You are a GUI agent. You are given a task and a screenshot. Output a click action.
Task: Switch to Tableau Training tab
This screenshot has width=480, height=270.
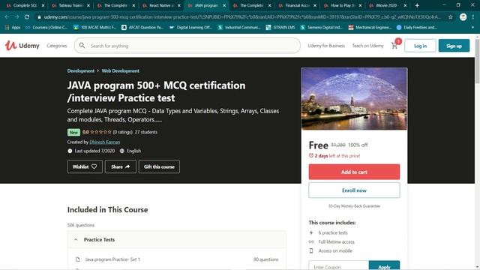pyautogui.click(x=70, y=5)
